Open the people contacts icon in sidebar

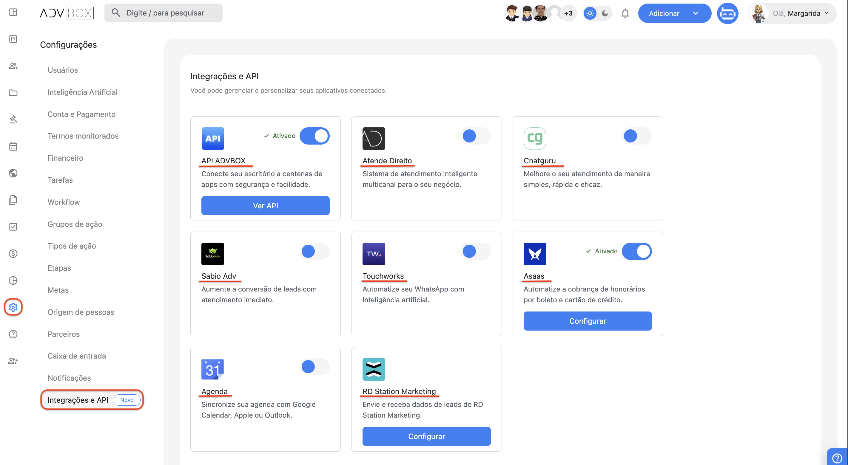13,66
